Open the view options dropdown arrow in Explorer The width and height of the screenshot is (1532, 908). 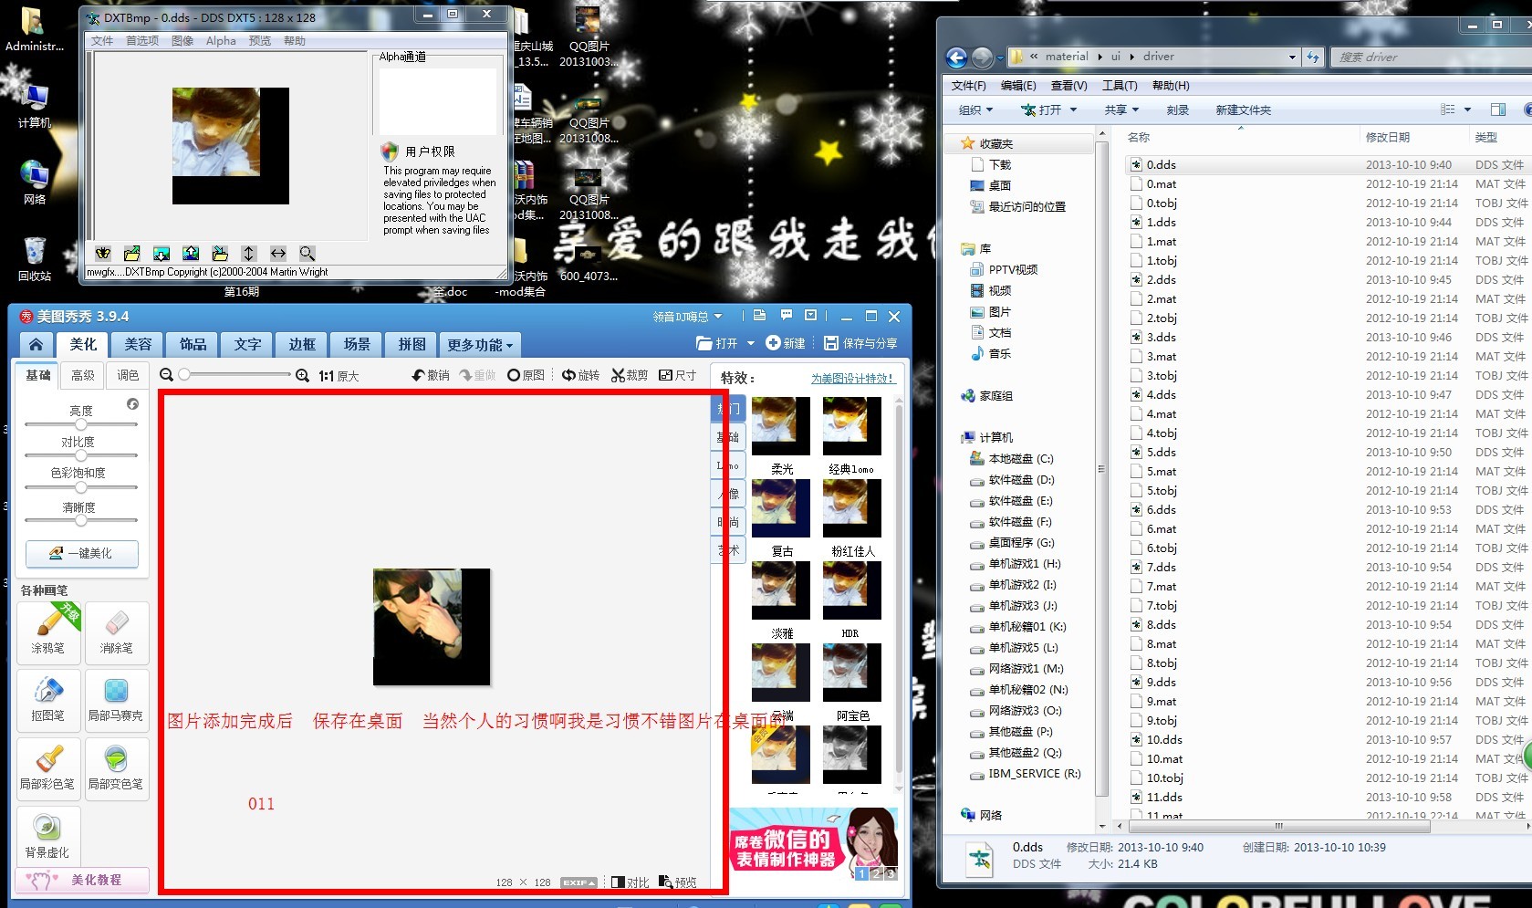coord(1467,110)
